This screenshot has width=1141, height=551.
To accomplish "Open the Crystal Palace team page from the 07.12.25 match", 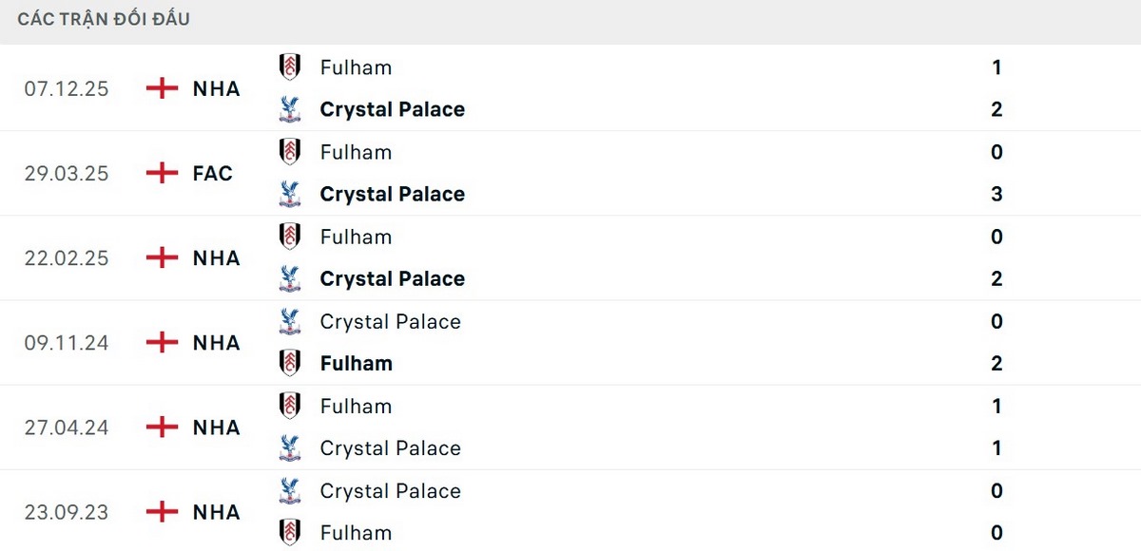I will pyautogui.click(x=392, y=109).
